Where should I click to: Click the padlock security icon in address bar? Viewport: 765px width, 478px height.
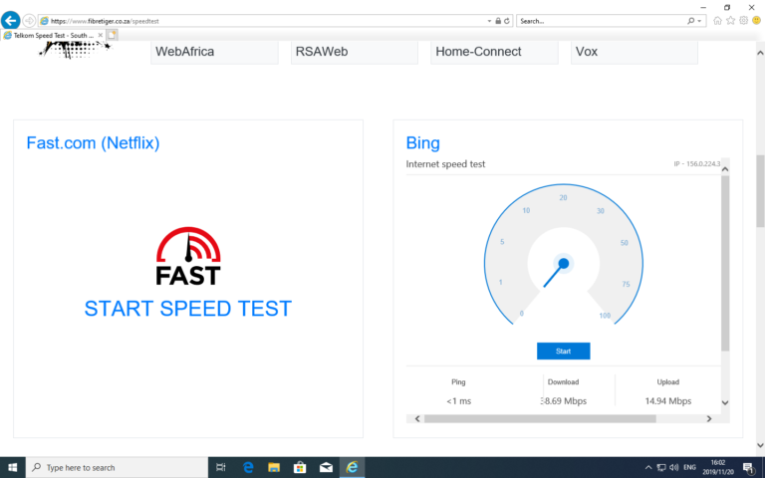(x=498, y=21)
